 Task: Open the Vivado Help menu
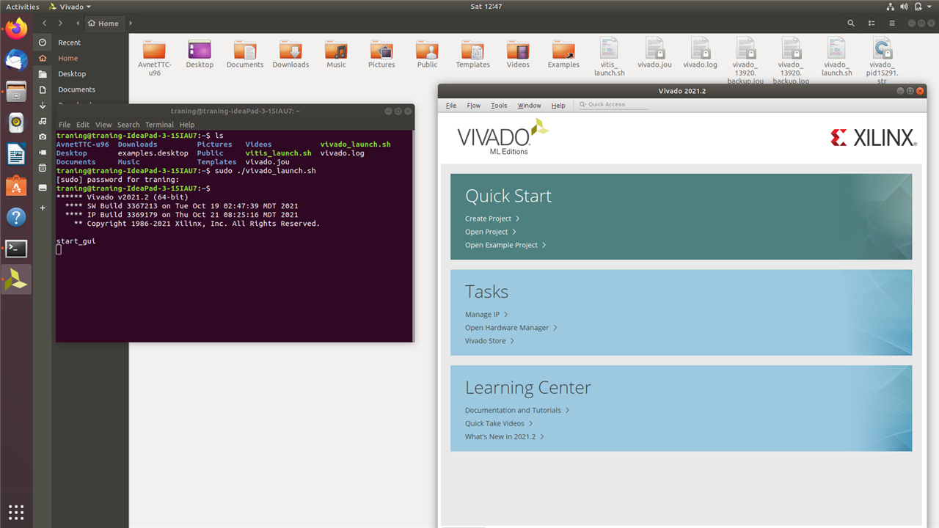click(x=558, y=105)
